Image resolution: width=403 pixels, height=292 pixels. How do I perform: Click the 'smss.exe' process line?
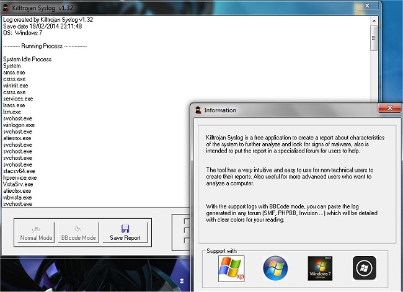point(14,73)
